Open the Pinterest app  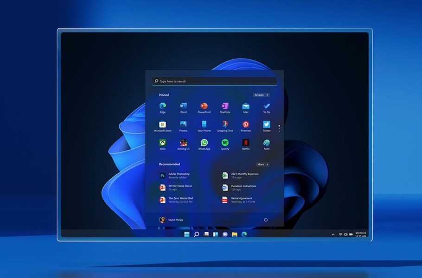coord(246,126)
